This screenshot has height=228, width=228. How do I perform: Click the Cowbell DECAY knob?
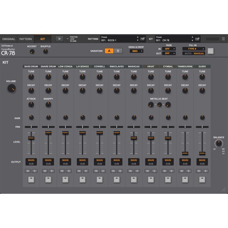tap(100, 90)
